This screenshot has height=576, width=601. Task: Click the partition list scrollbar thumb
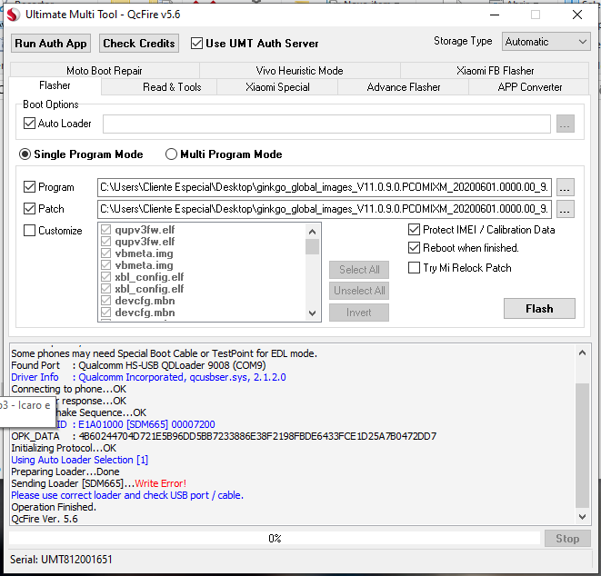(x=313, y=246)
